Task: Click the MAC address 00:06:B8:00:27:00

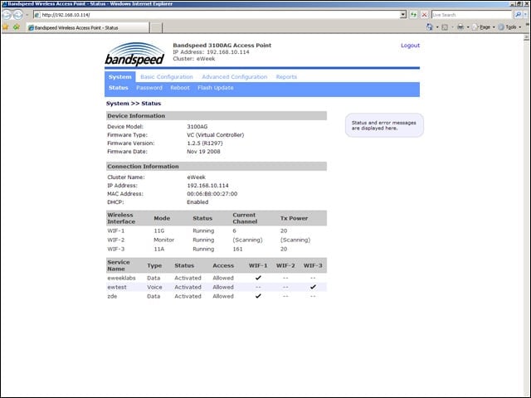Action: [x=212, y=194]
